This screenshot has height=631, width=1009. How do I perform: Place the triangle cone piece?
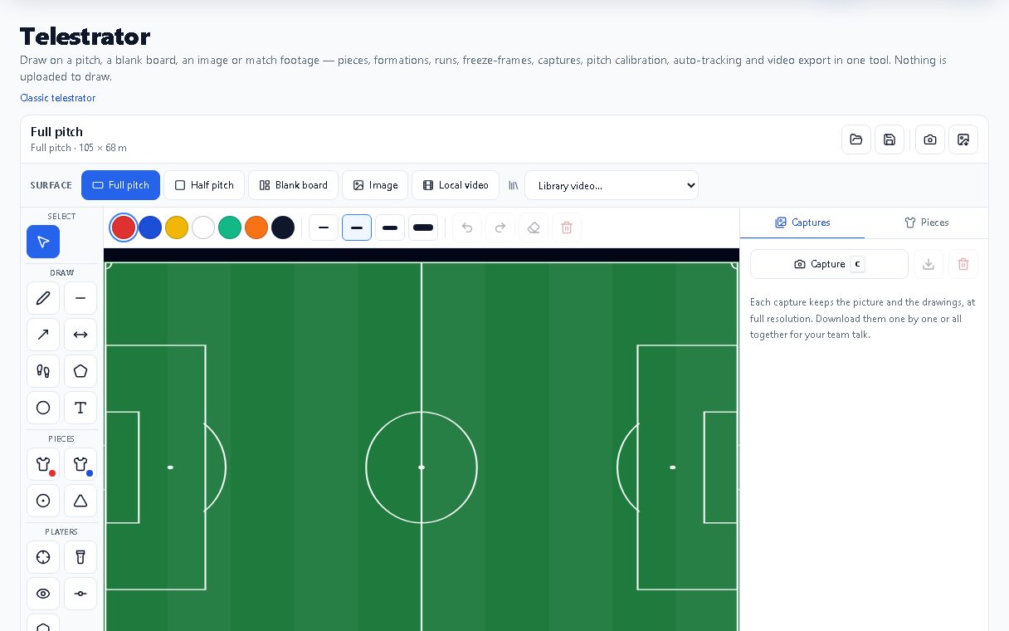(x=80, y=501)
